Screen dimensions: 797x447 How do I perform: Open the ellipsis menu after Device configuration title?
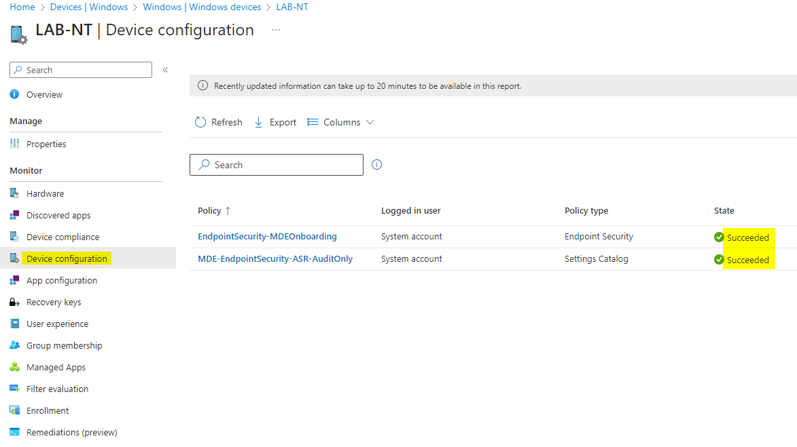[275, 30]
